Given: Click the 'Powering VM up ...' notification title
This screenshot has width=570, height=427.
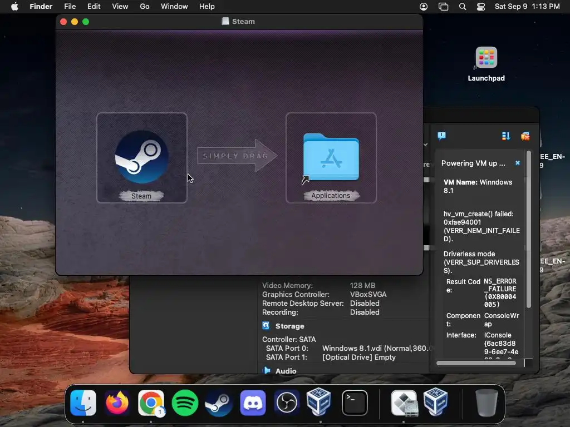Looking at the screenshot, I should point(473,163).
